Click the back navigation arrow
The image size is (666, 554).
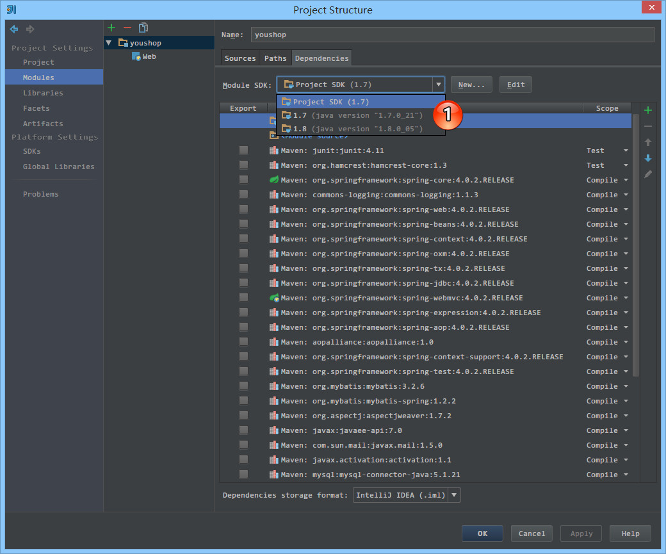pyautogui.click(x=14, y=29)
